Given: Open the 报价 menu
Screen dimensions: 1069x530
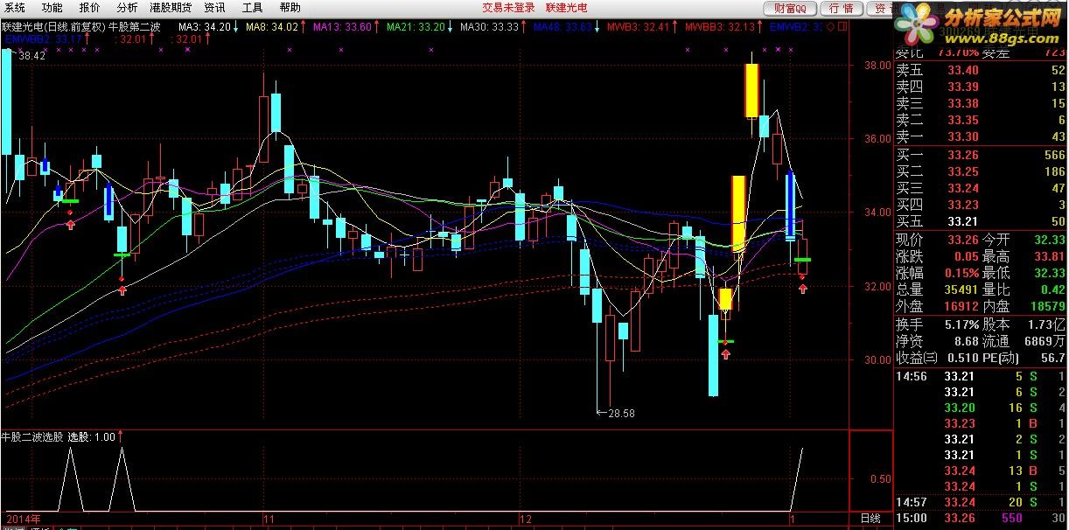Looking at the screenshot, I should pos(90,8).
